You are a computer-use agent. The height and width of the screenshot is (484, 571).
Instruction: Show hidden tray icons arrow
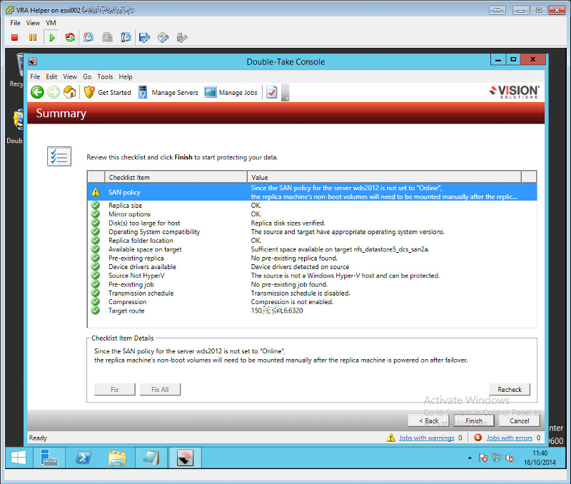coord(470,458)
